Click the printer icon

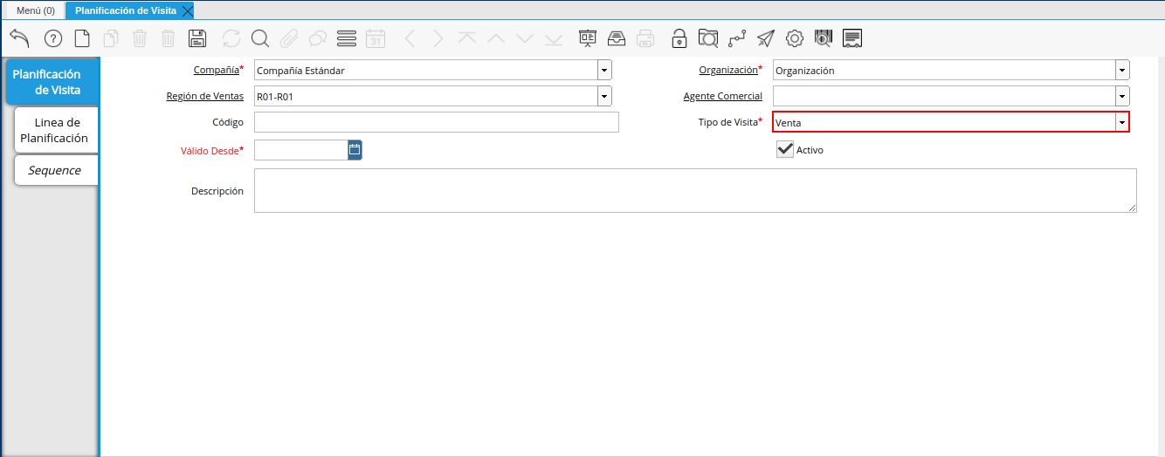[x=645, y=38]
